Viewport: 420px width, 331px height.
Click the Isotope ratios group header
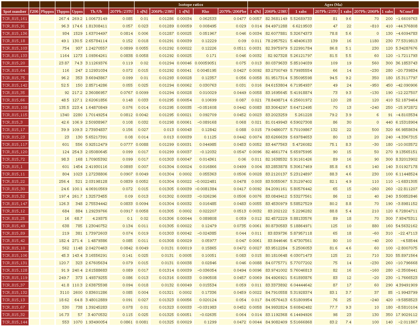coord(191,5)
